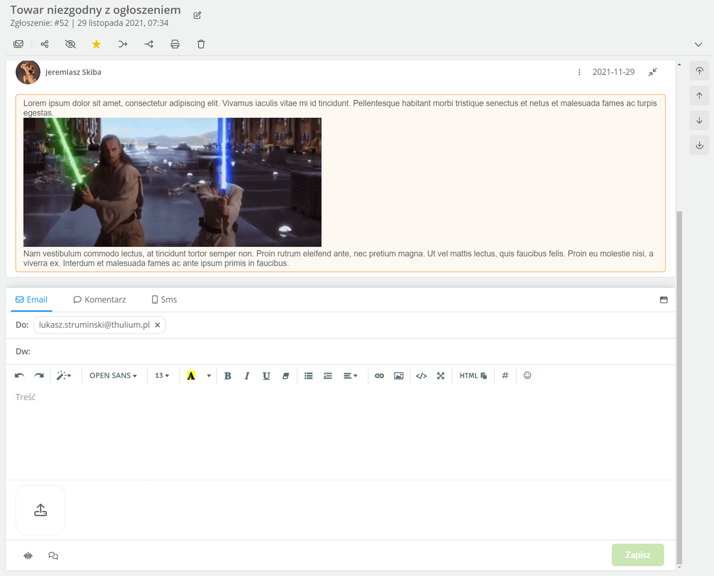
Task: Click the share icon in ticket toolbar
Action: point(45,44)
